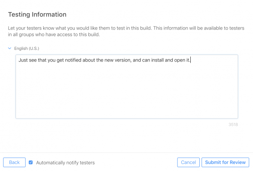The image size is (253, 171).
Task: Uncheck the Automatically notify testers checkbox
Action: point(31,162)
